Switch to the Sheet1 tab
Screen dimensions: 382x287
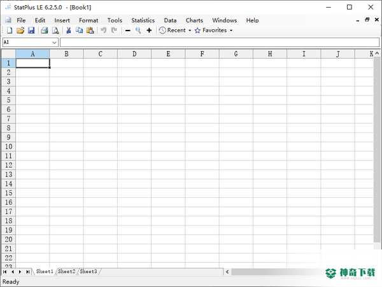point(45,271)
